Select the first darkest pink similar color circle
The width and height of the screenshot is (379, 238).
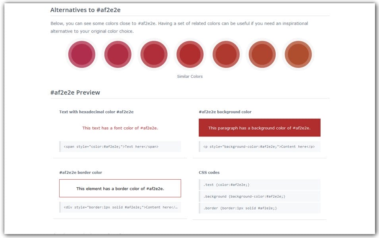point(81,54)
